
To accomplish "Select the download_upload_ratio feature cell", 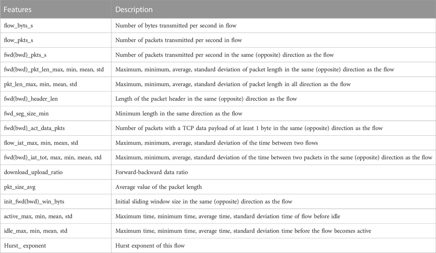I will click(x=56, y=172).
